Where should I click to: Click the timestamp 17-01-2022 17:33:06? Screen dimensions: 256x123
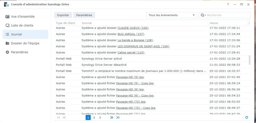click(225, 40)
